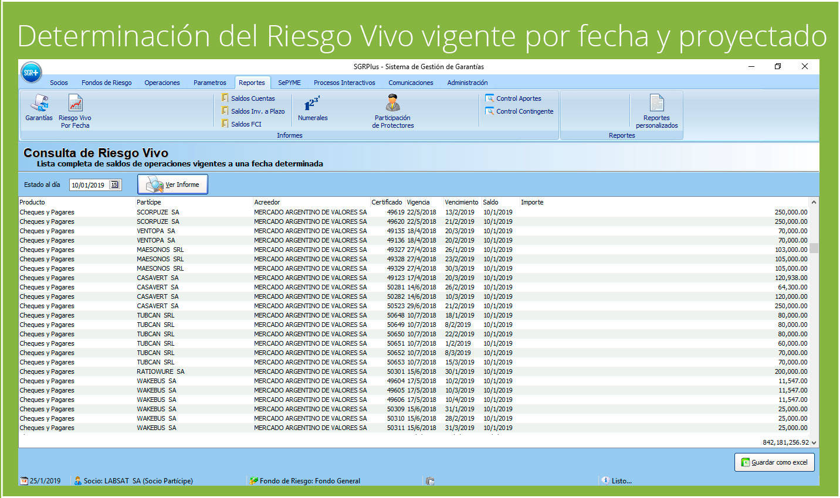The image size is (840, 498).
Task: Open the Operaciones ribbon tab
Action: [162, 83]
